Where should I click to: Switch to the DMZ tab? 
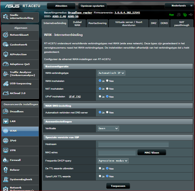click(x=154, y=23)
